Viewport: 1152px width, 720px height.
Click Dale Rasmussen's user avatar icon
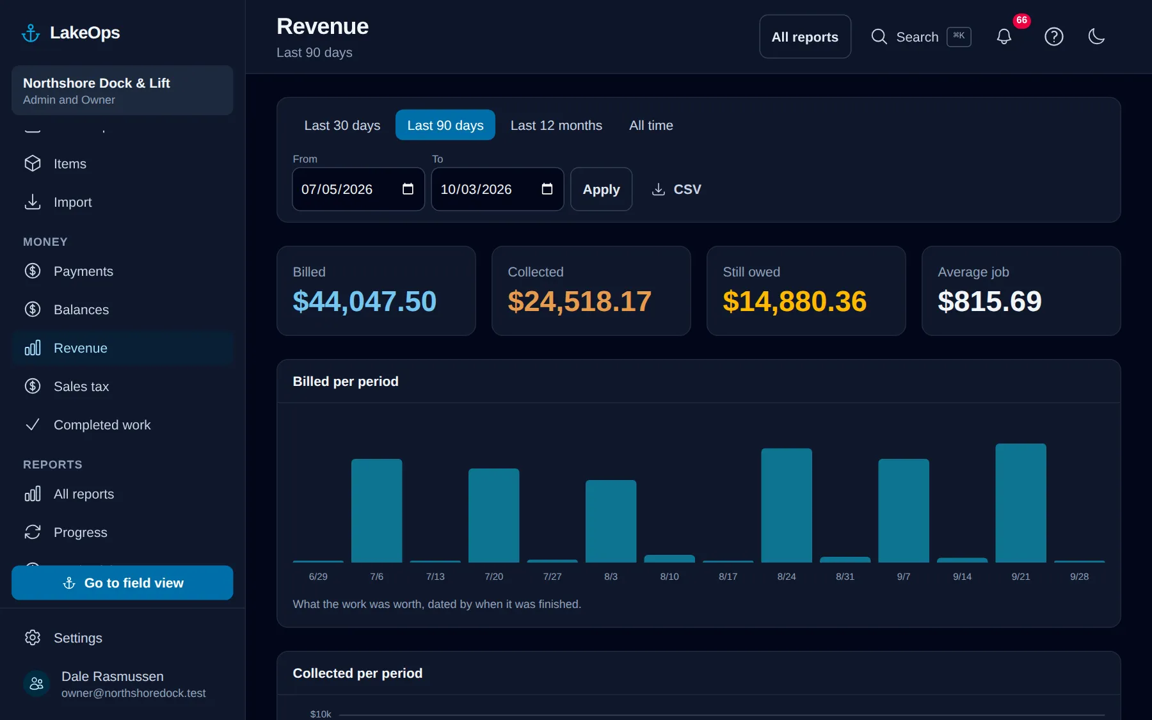tap(36, 684)
